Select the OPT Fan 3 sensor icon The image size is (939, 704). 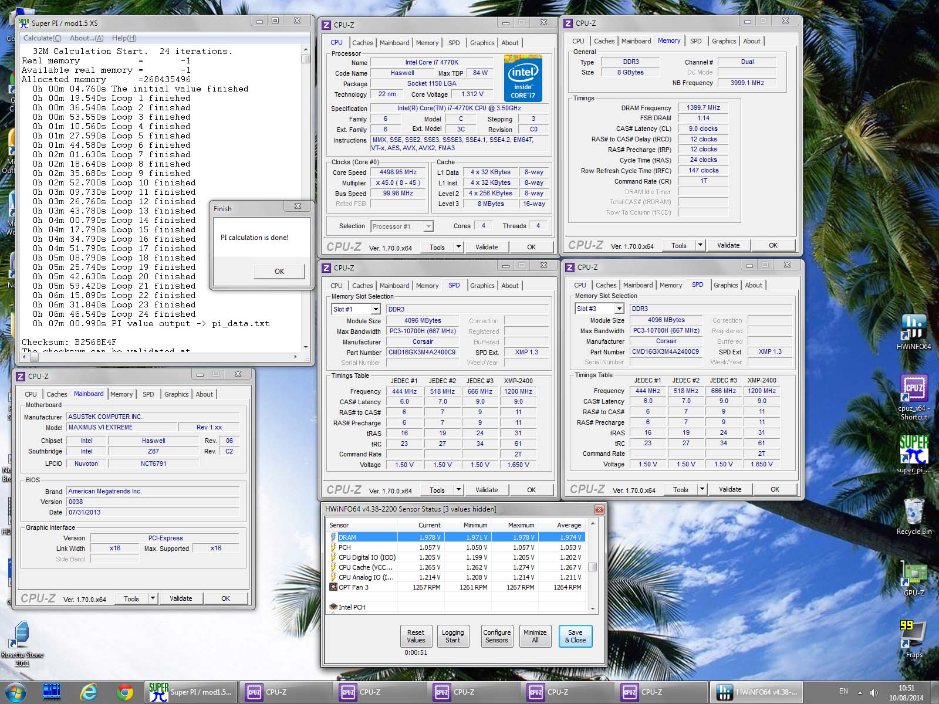[333, 587]
